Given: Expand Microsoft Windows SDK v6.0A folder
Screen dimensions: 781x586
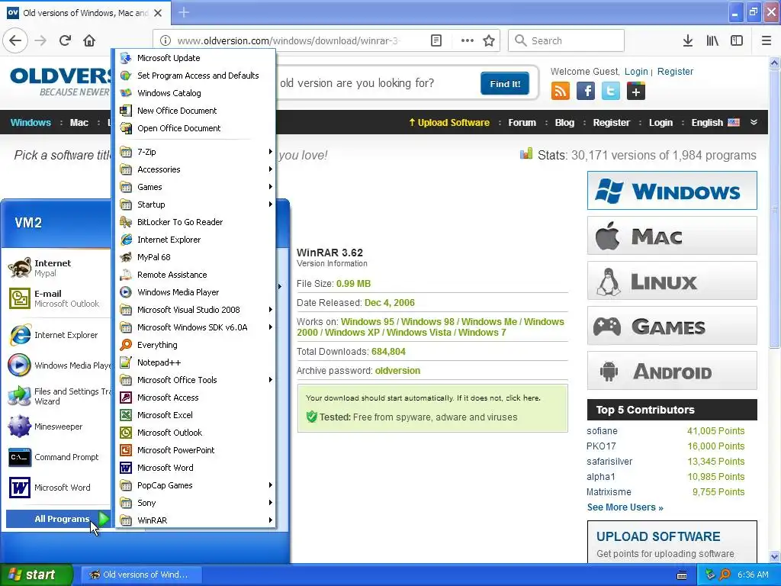Looking at the screenshot, I should 196,327.
